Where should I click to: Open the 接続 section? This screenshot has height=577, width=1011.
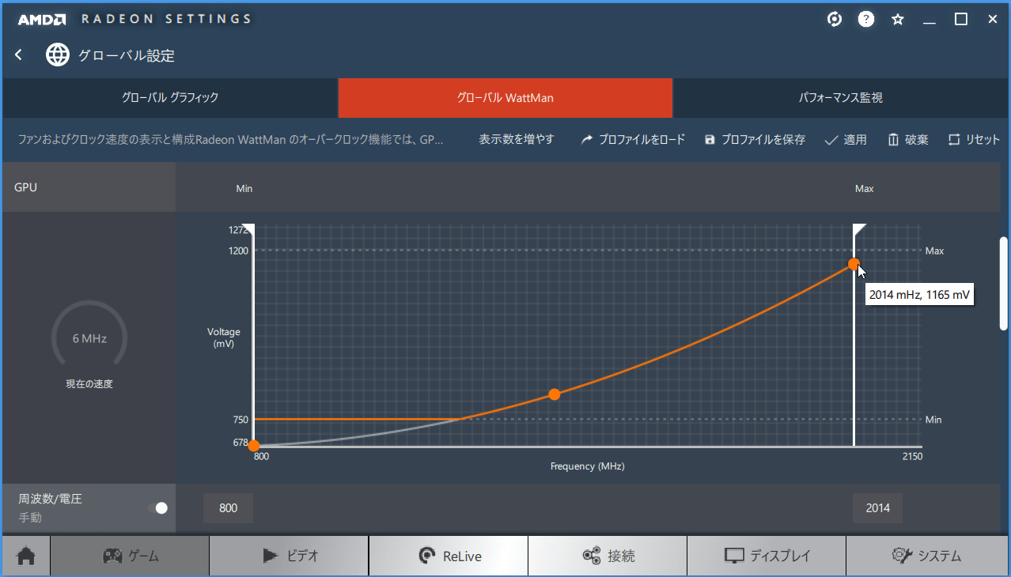(608, 556)
